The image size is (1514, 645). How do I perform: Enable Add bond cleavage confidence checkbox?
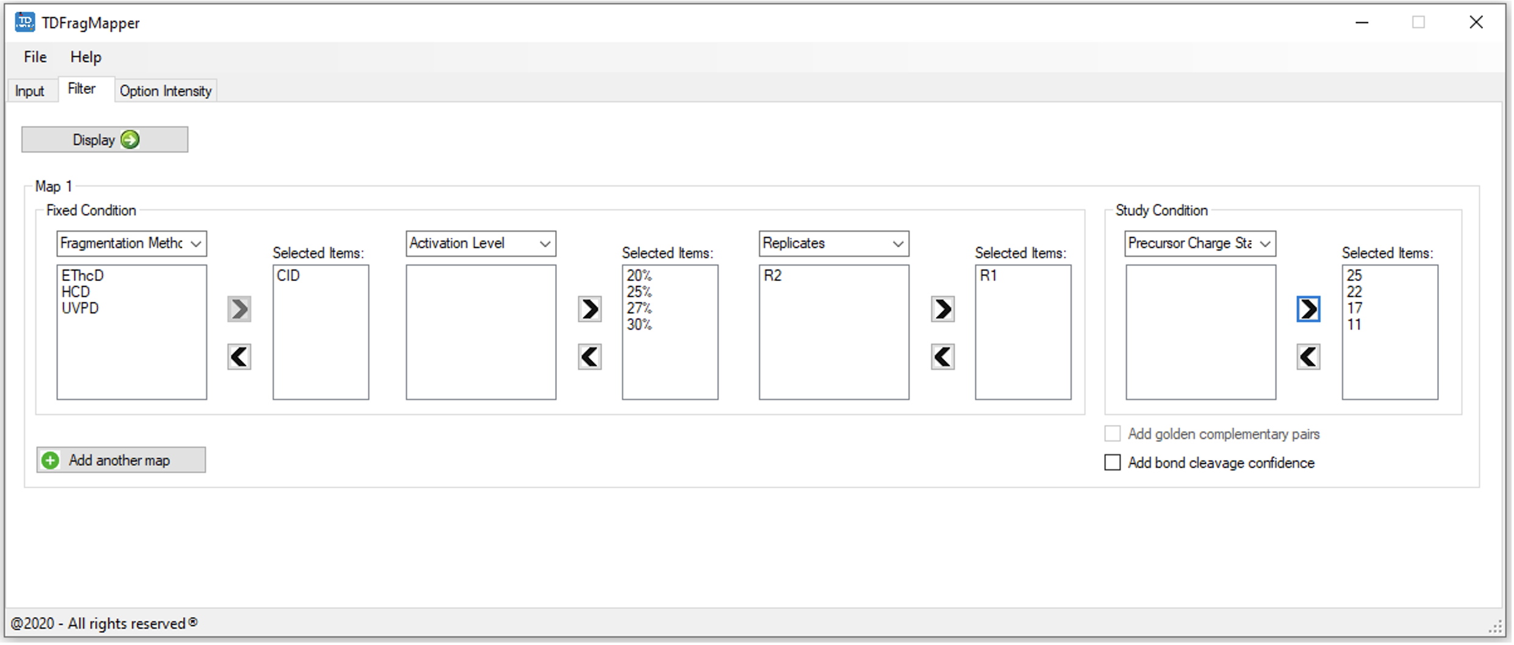(1113, 463)
